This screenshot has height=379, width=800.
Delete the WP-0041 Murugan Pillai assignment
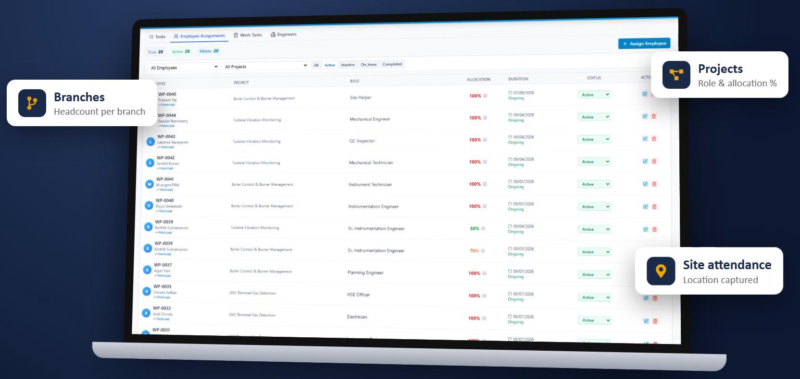pos(654,184)
